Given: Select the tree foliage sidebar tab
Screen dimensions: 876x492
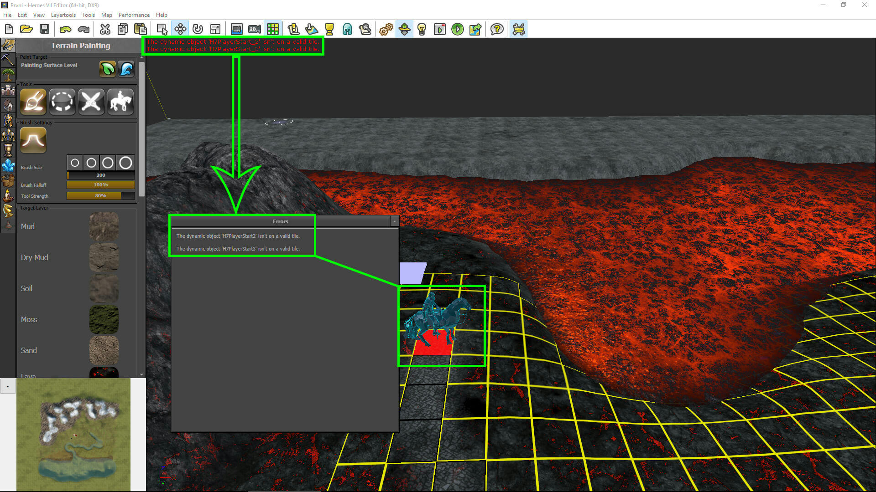Looking at the screenshot, I should tap(8, 75).
